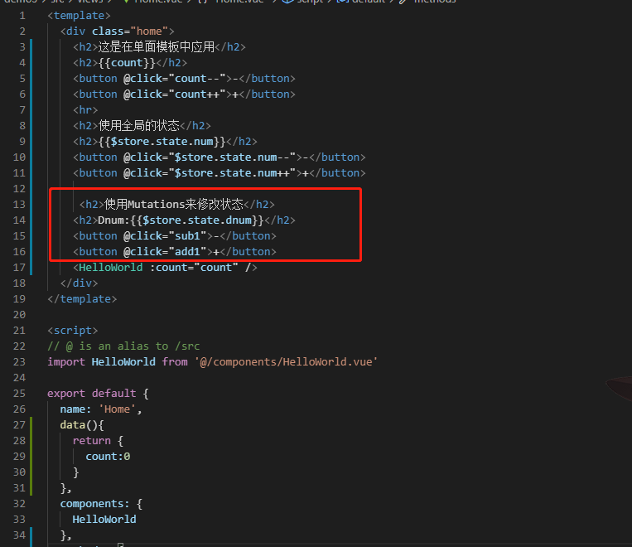Screen dimensions: 632x547
Task: Click the {{count}} interpolation on line 4
Action: (127, 63)
